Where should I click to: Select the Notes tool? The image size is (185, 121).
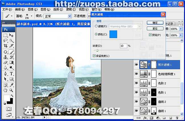coord(5,85)
